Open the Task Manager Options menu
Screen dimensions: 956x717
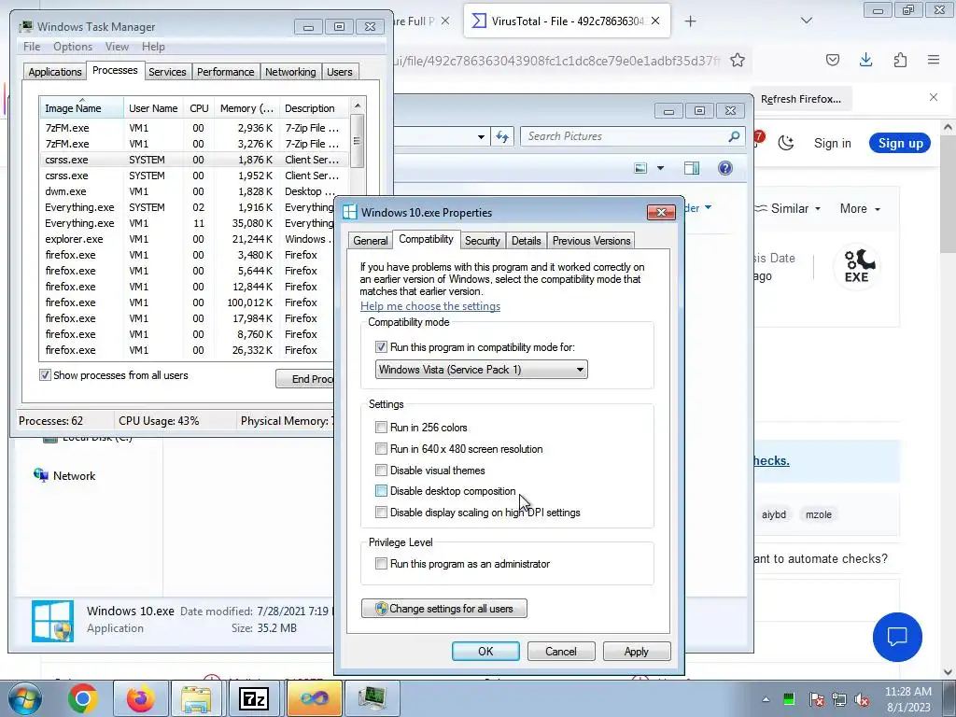[x=73, y=47]
